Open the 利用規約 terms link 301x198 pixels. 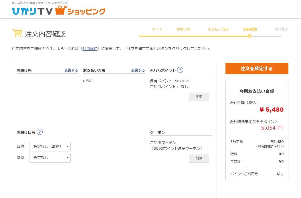[90, 49]
